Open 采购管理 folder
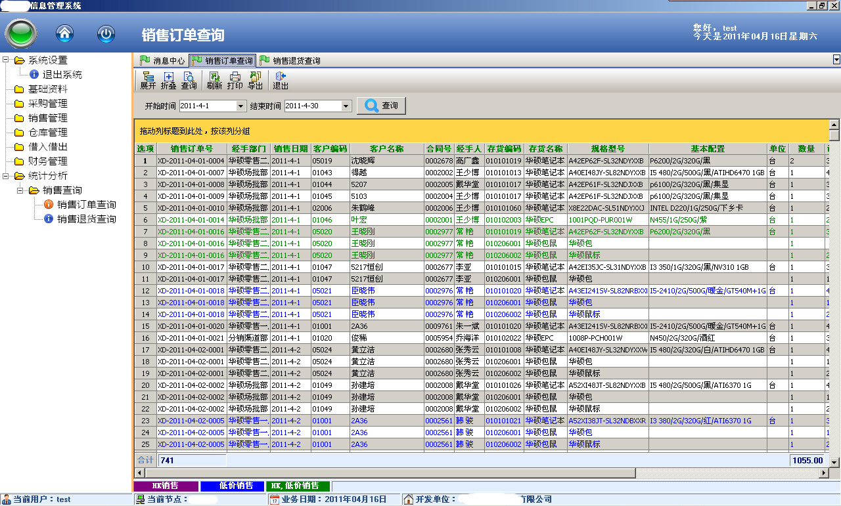This screenshot has width=841, height=506. [47, 103]
